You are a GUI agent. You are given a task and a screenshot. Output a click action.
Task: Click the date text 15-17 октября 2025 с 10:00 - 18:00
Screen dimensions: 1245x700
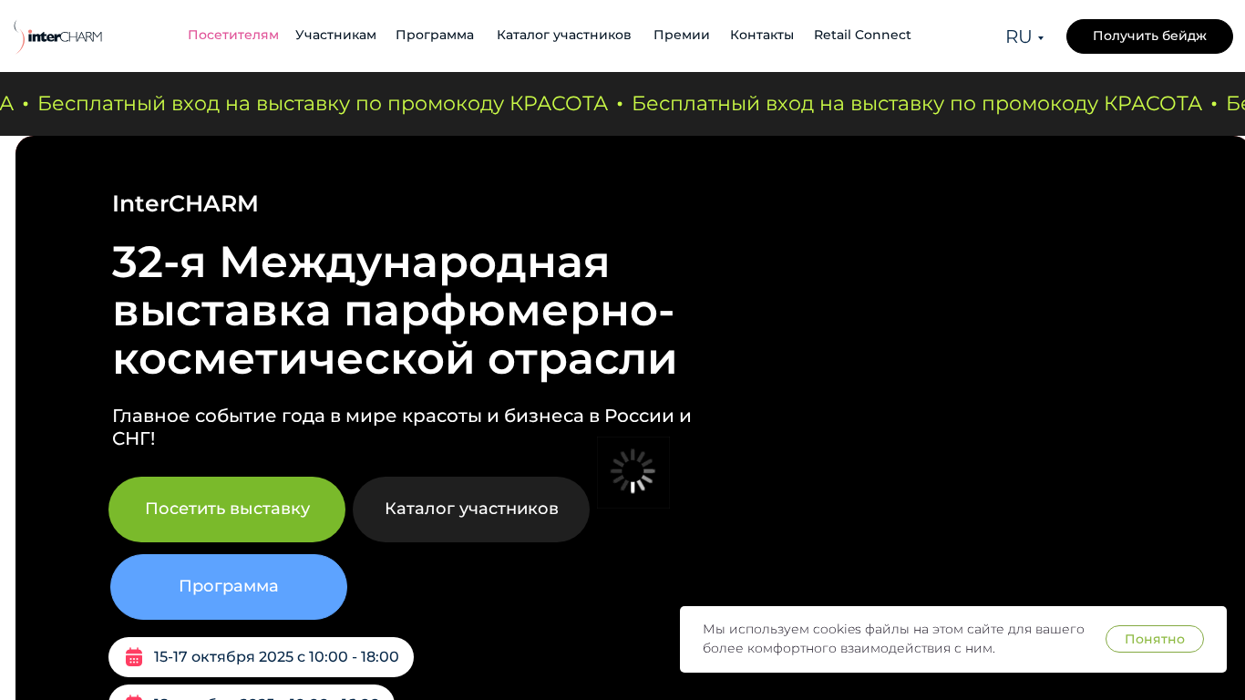click(276, 657)
